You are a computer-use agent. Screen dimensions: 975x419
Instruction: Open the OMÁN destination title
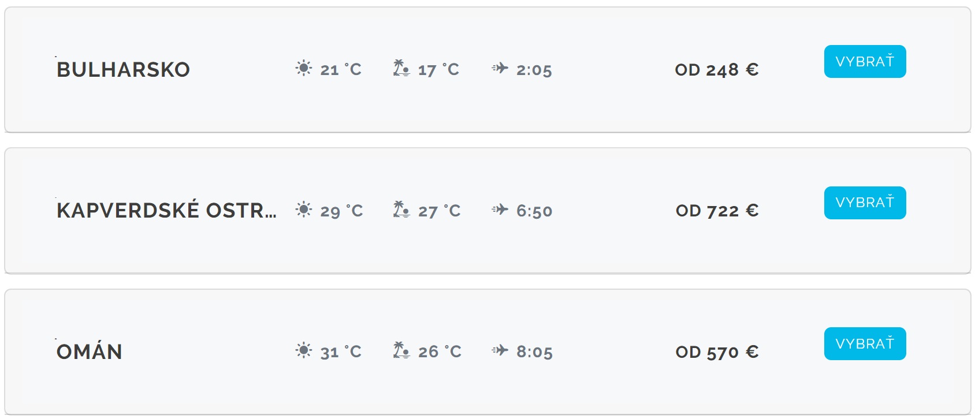(90, 351)
